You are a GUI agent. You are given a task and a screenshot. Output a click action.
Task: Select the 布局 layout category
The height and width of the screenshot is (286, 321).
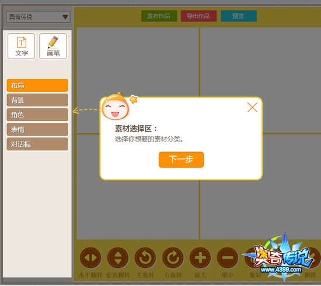[x=37, y=85]
